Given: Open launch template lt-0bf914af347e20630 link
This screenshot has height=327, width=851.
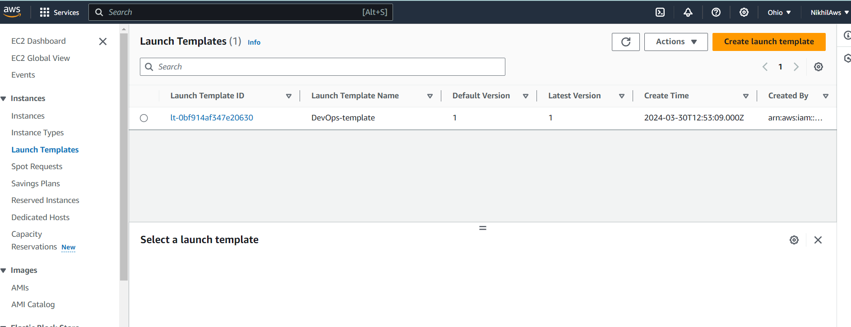Looking at the screenshot, I should tap(212, 118).
